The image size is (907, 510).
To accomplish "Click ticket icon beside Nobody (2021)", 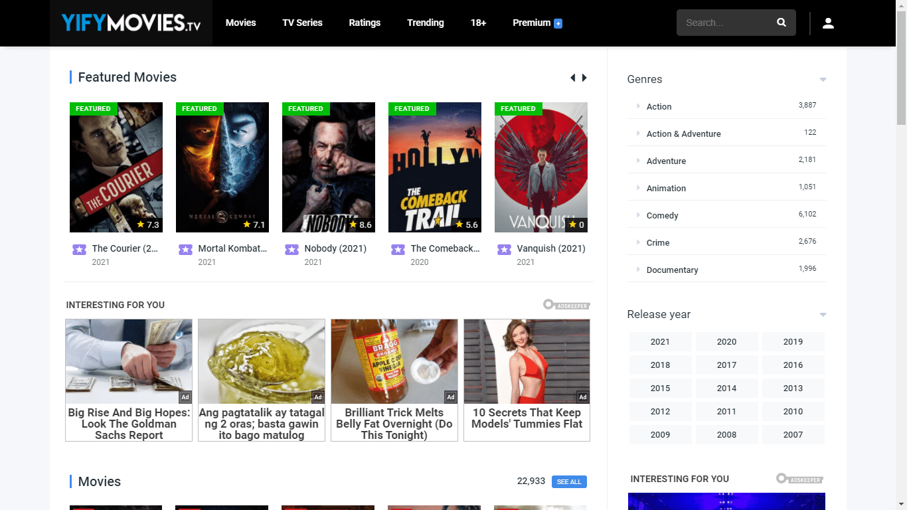I will [291, 250].
